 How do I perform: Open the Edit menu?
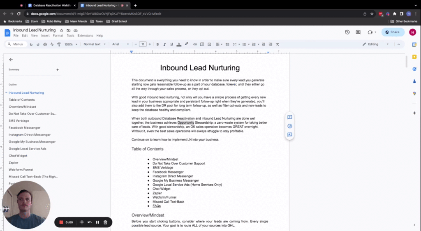[25, 36]
